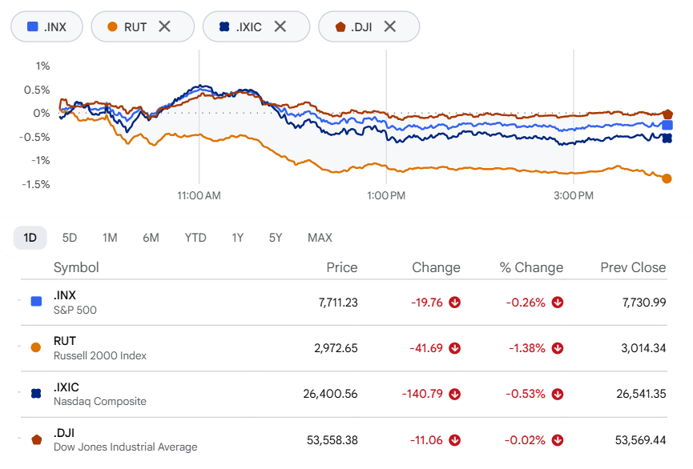Click the orange circle icon in the Russell 2000 row
Screen dimensions: 693x469
click(36, 347)
